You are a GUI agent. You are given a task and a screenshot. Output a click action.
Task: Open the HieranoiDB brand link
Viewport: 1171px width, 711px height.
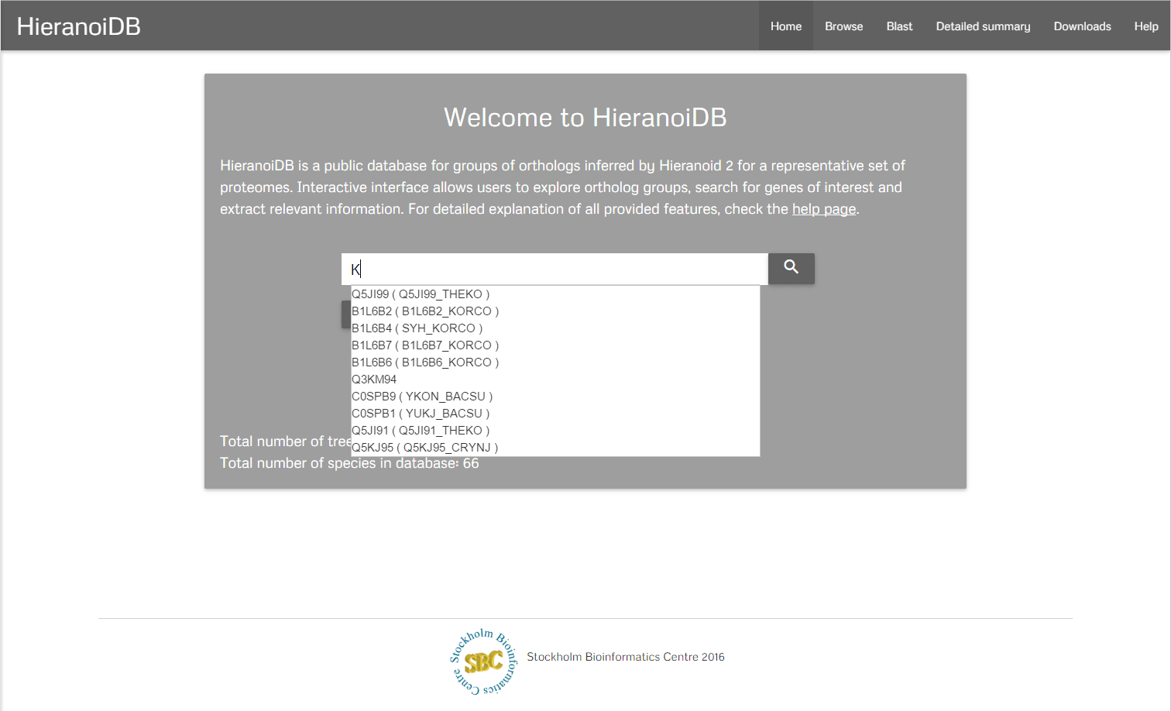79,26
